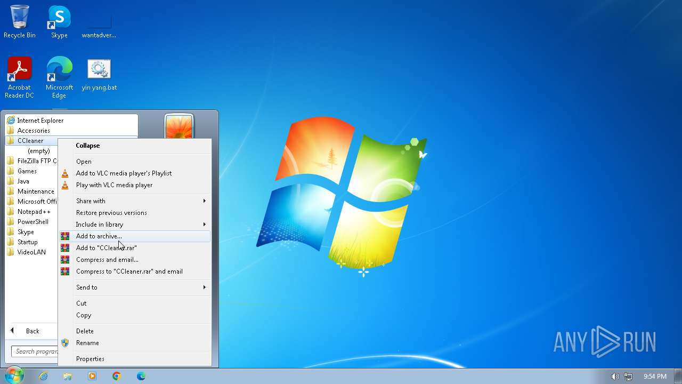Select Add to VLC media player's Playlist
Image resolution: width=682 pixels, height=384 pixels.
(135, 173)
